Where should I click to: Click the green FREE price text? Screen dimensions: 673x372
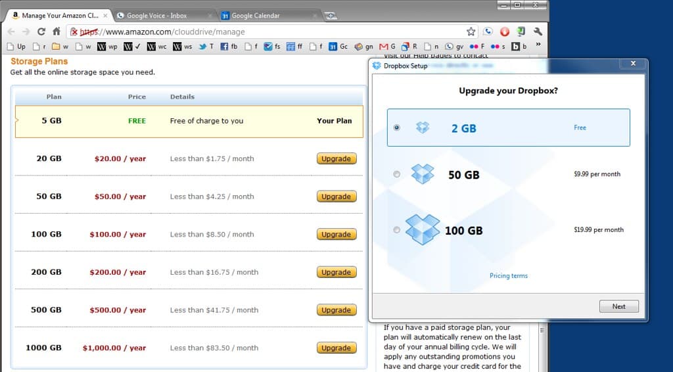point(137,121)
